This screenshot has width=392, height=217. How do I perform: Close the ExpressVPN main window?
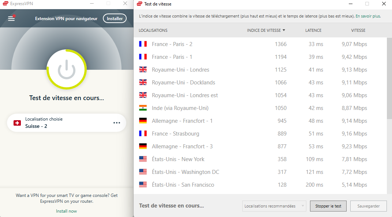point(125,4)
